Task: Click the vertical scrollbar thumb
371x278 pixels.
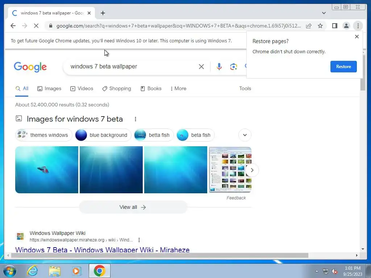Action: [363, 72]
